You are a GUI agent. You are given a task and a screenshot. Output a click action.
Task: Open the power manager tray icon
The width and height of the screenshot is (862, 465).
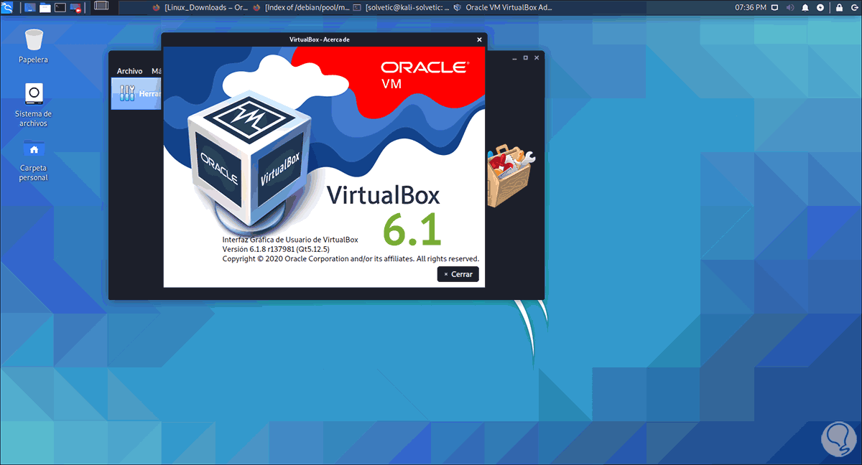(x=820, y=7)
